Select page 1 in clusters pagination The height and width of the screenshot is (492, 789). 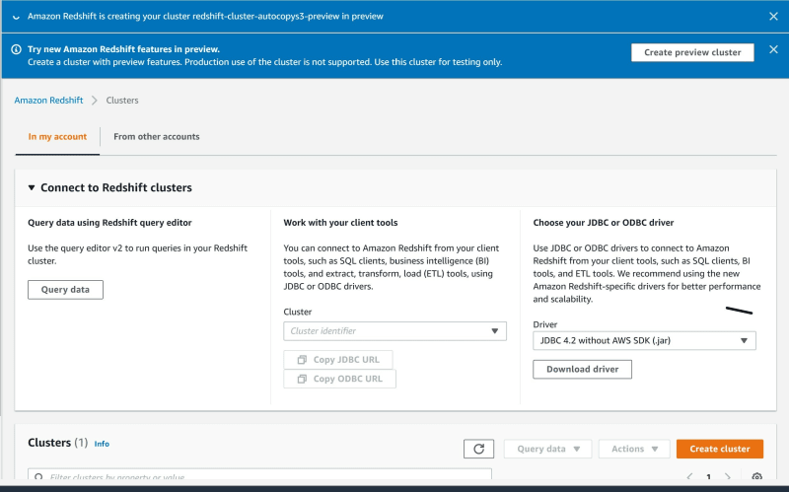point(708,477)
